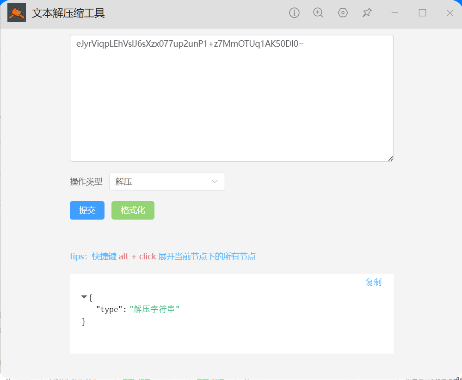
Task: Click the "解压字符串" value in JSON output
Action: pos(154,309)
